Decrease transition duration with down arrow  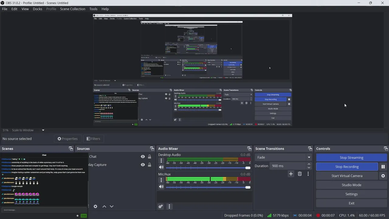click(x=309, y=168)
